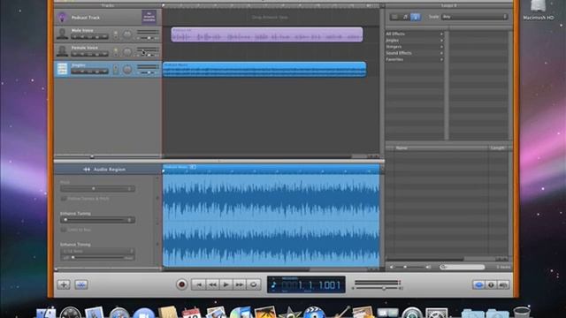Go to beginning of the project
Image resolution: width=566 pixels, height=318 pixels.
coord(198,284)
